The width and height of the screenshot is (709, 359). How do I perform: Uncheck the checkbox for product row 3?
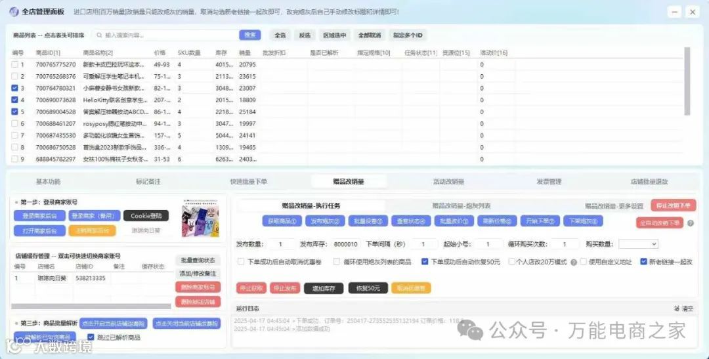(15, 88)
